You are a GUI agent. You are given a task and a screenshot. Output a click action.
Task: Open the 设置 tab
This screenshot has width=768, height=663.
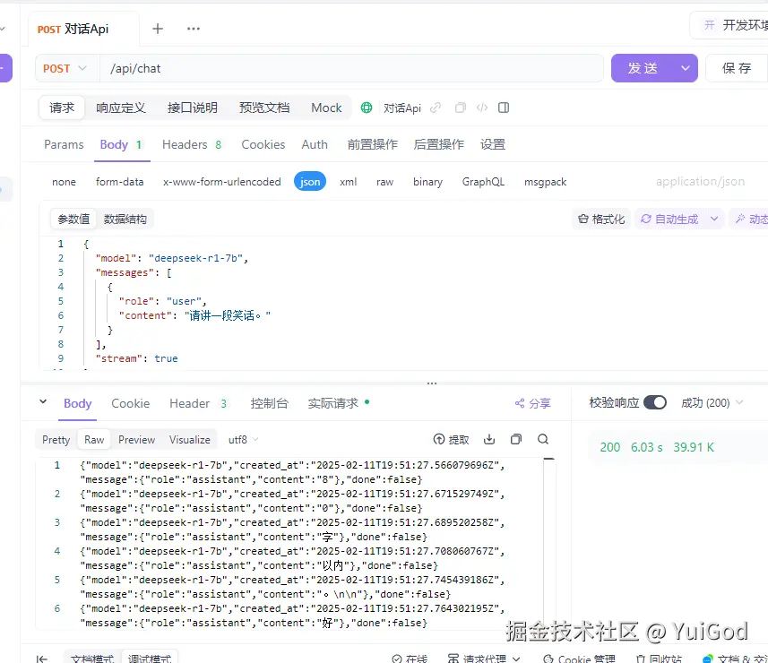(492, 144)
